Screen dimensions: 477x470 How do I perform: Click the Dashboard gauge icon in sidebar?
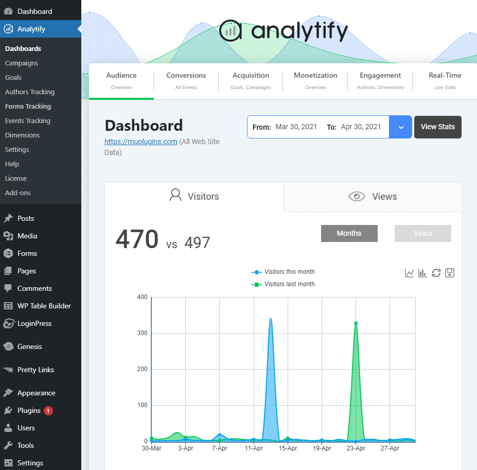8,11
